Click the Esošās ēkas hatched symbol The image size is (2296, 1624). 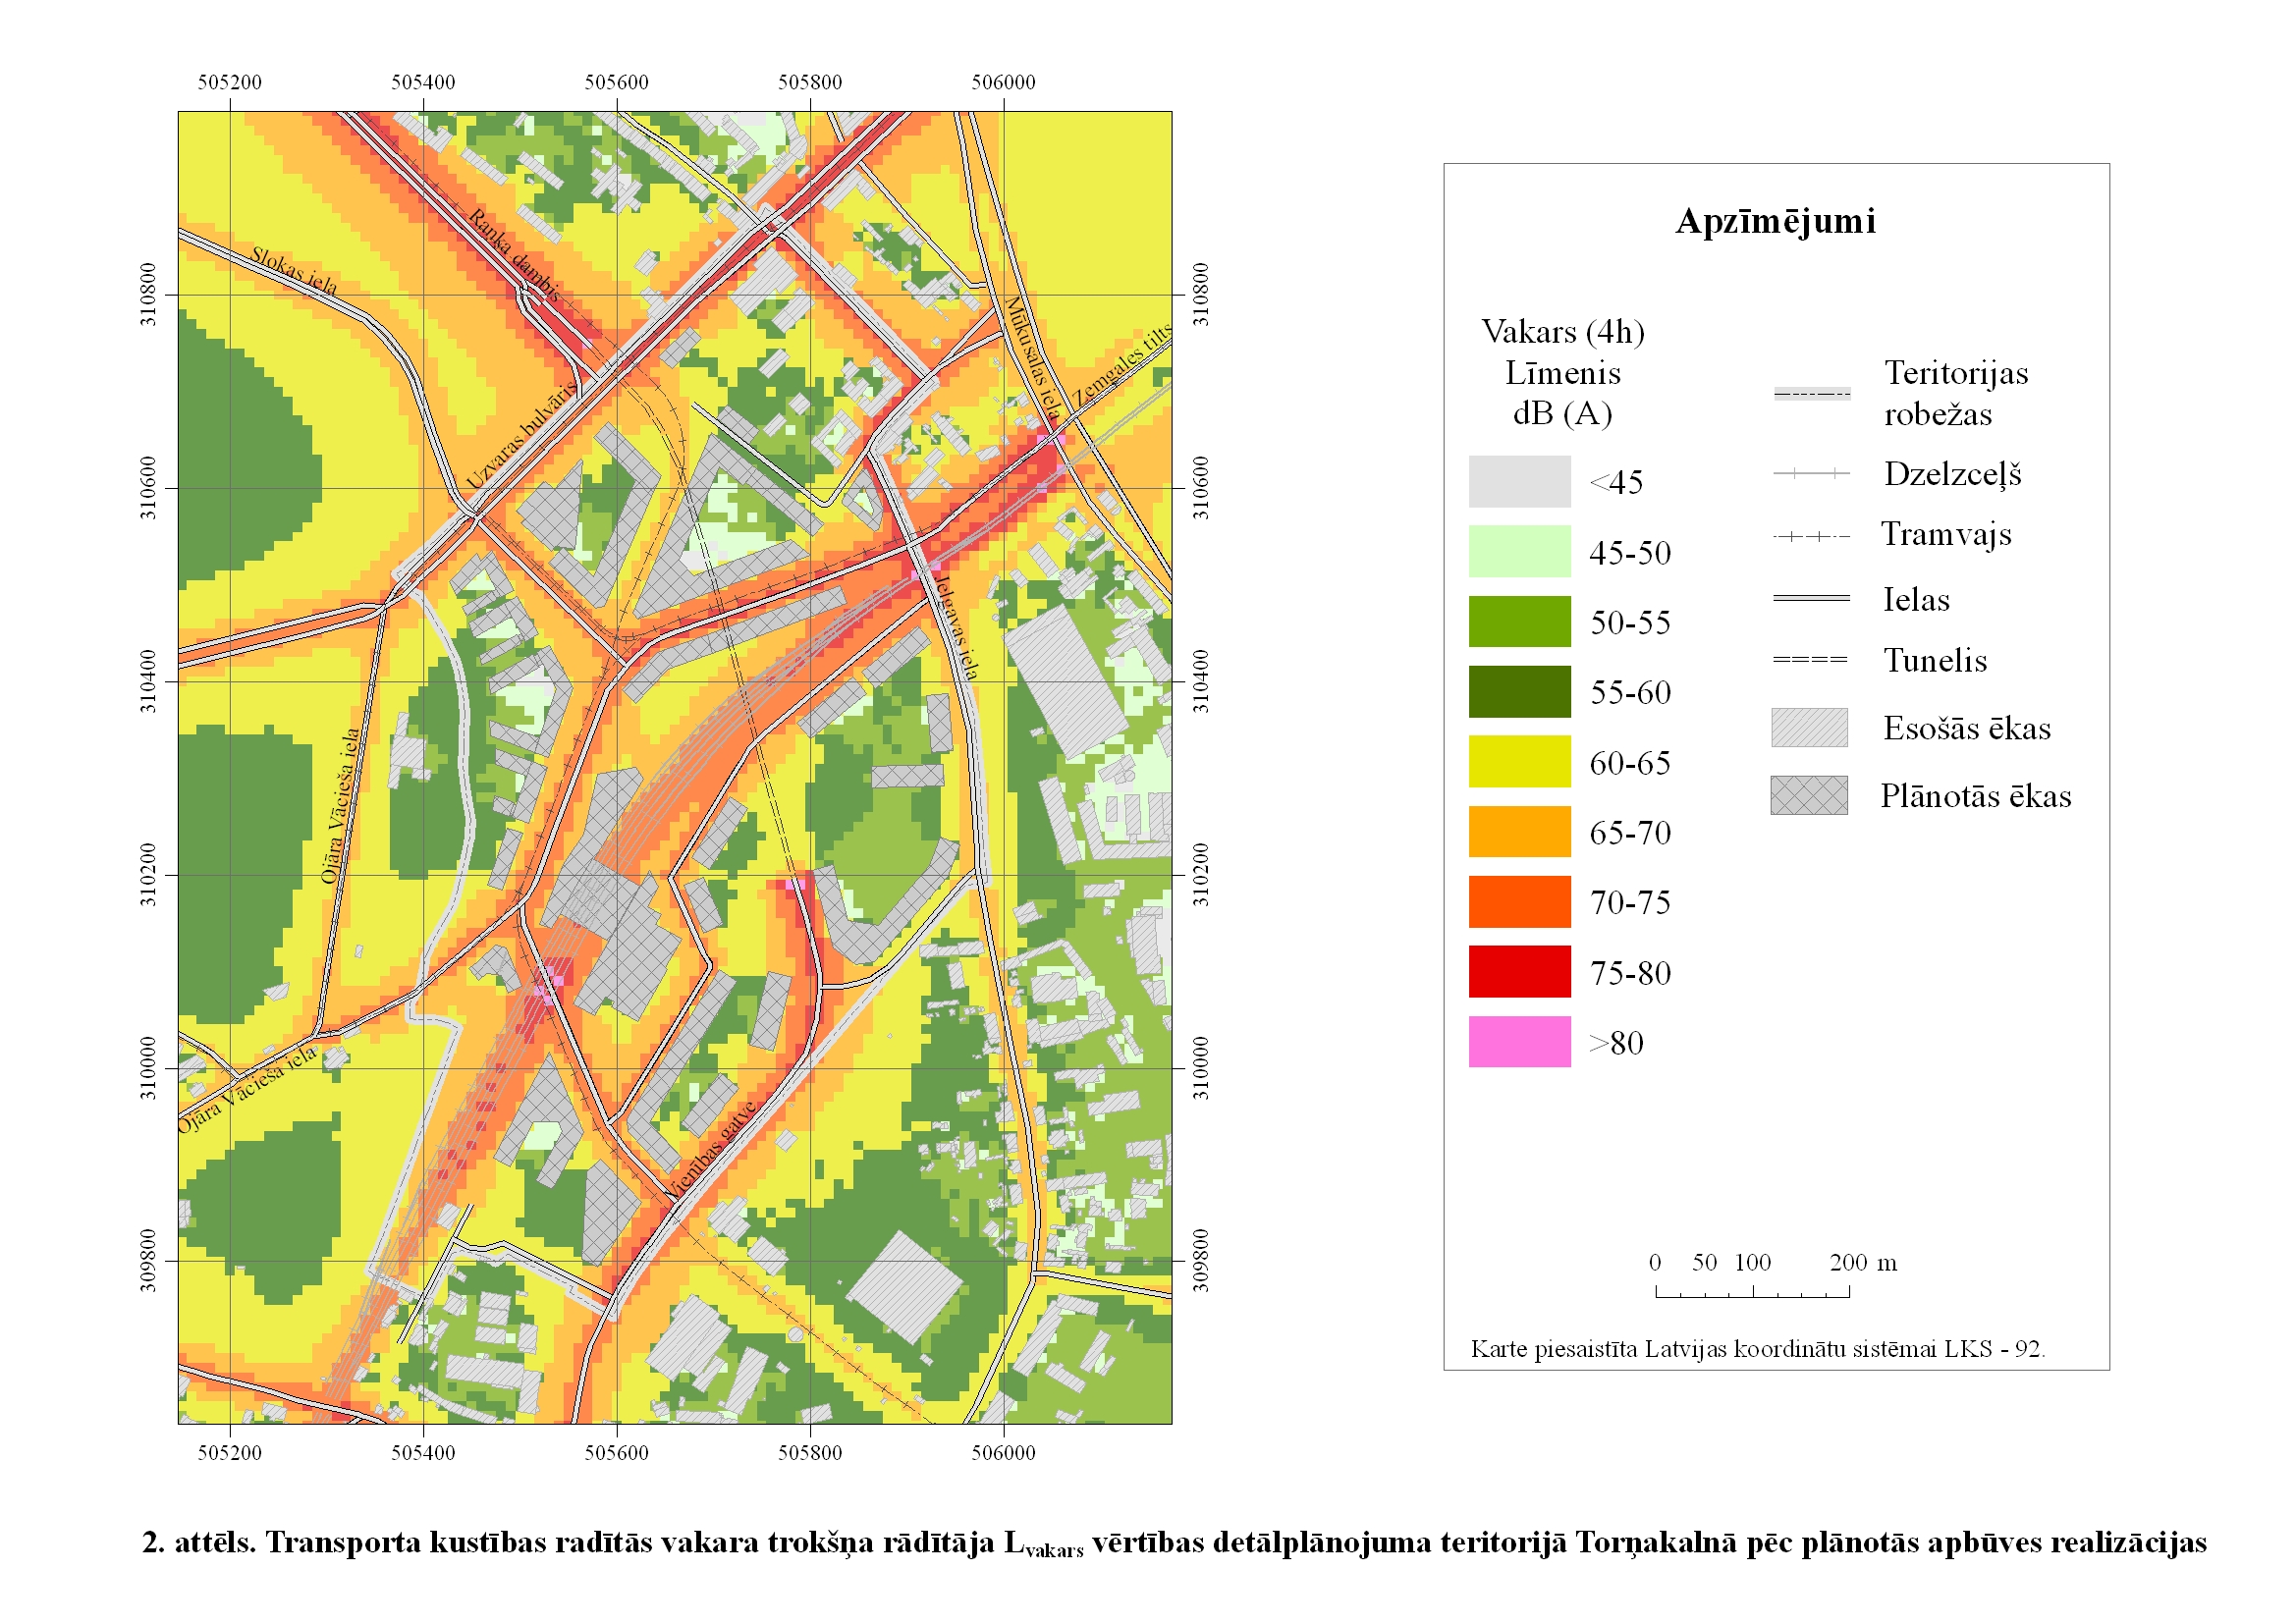(x=1809, y=728)
